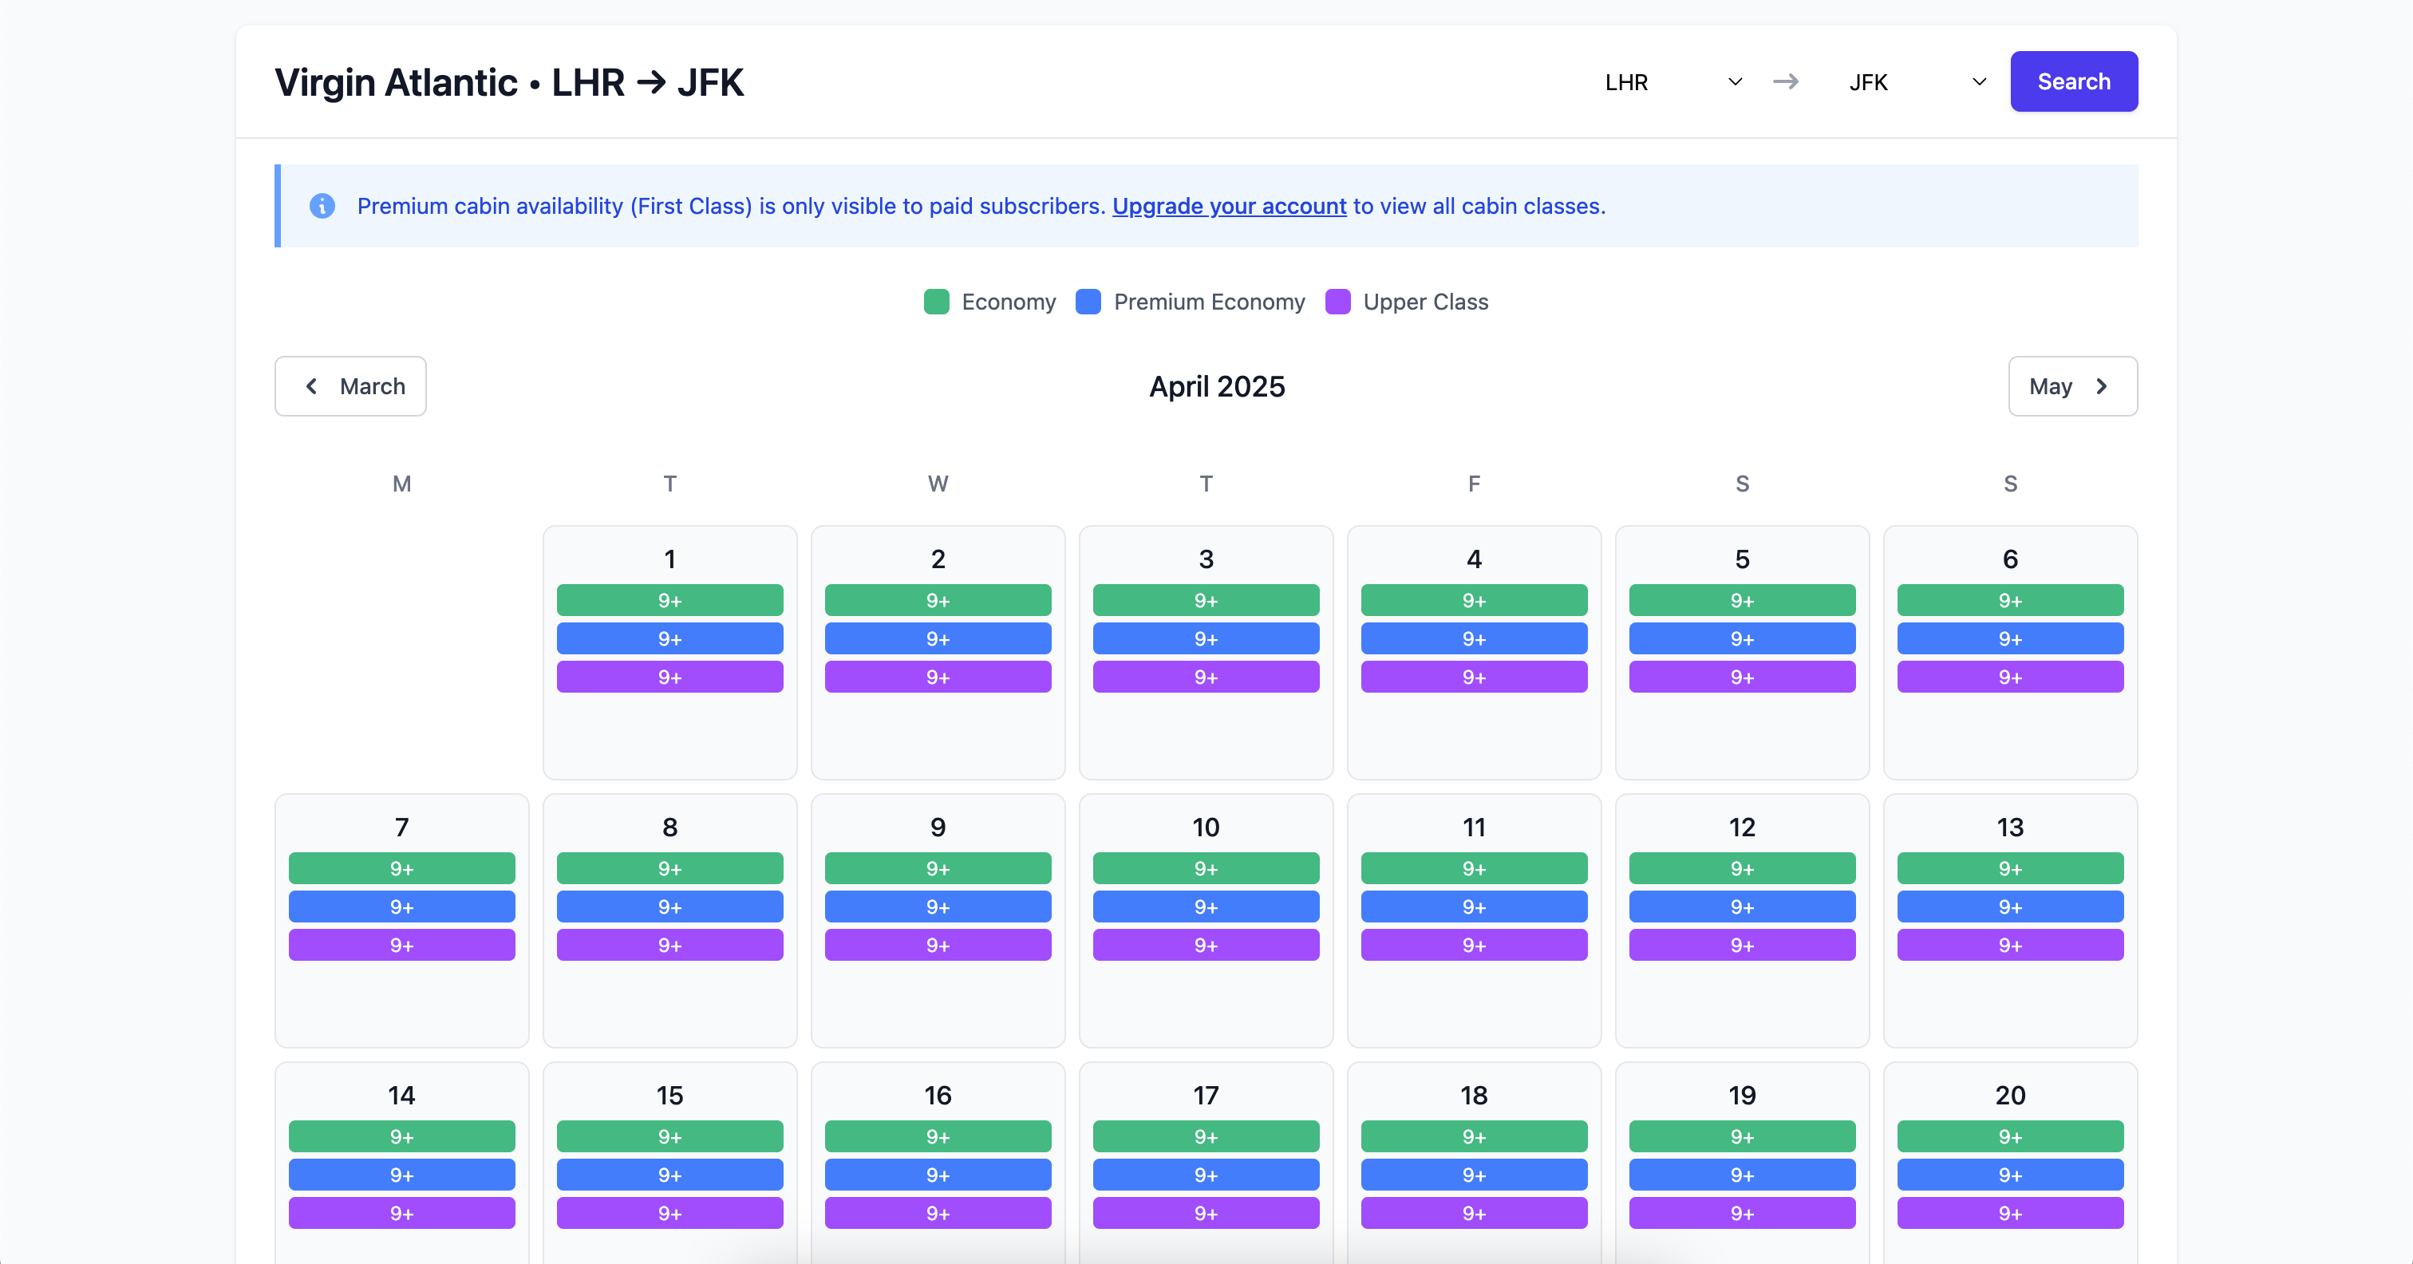Open the April 7 day cell
Viewport: 2413px width, 1264px height.
[402, 921]
